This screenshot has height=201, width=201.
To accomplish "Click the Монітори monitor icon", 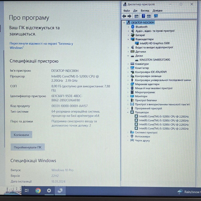I will tap(132, 96).
